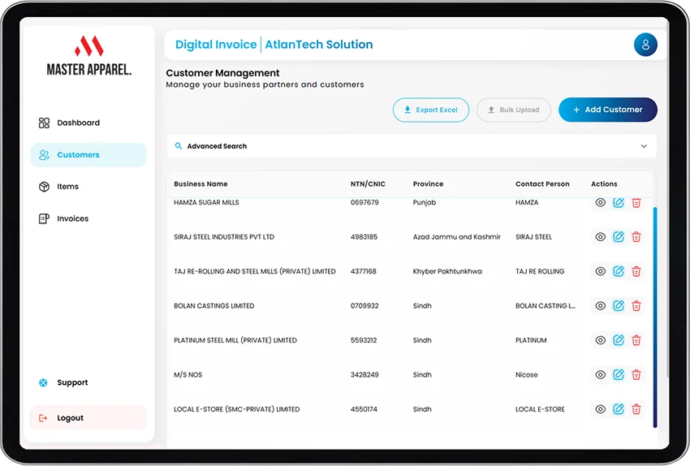Click the Digital Invoice title link
The height and width of the screenshot is (466, 690).
216,45
